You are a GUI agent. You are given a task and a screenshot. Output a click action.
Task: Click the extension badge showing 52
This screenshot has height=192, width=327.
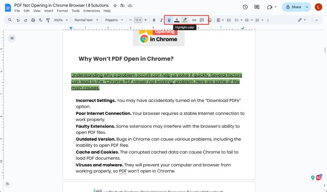(x=319, y=177)
